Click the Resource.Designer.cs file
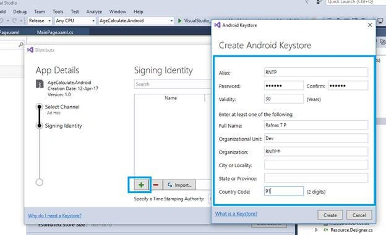Viewport: 386px width, 235px height. 351,230
